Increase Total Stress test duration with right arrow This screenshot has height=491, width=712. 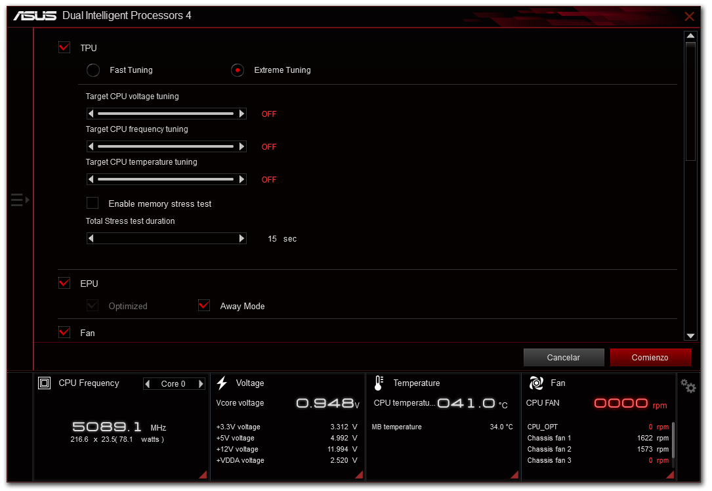click(242, 238)
